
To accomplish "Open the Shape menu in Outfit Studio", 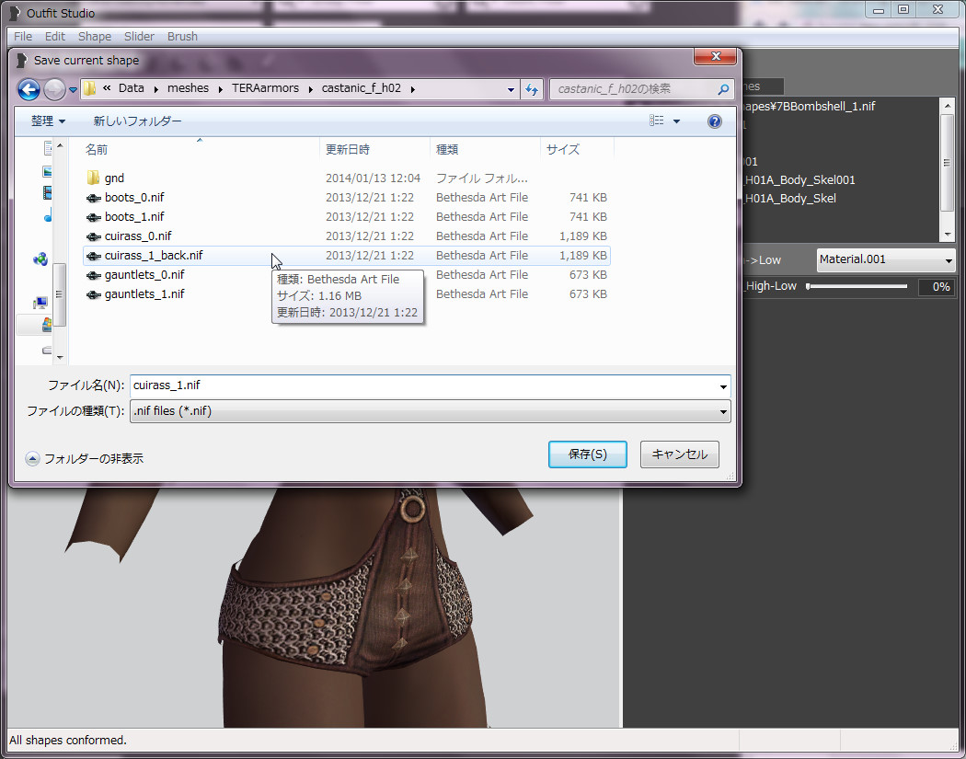I will [x=95, y=37].
